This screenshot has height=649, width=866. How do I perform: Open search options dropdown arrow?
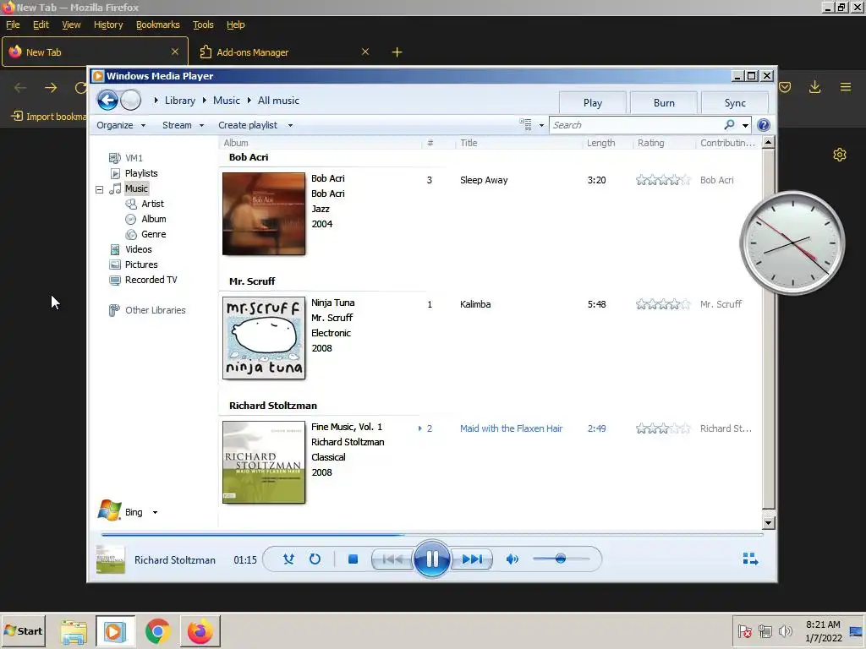click(745, 125)
